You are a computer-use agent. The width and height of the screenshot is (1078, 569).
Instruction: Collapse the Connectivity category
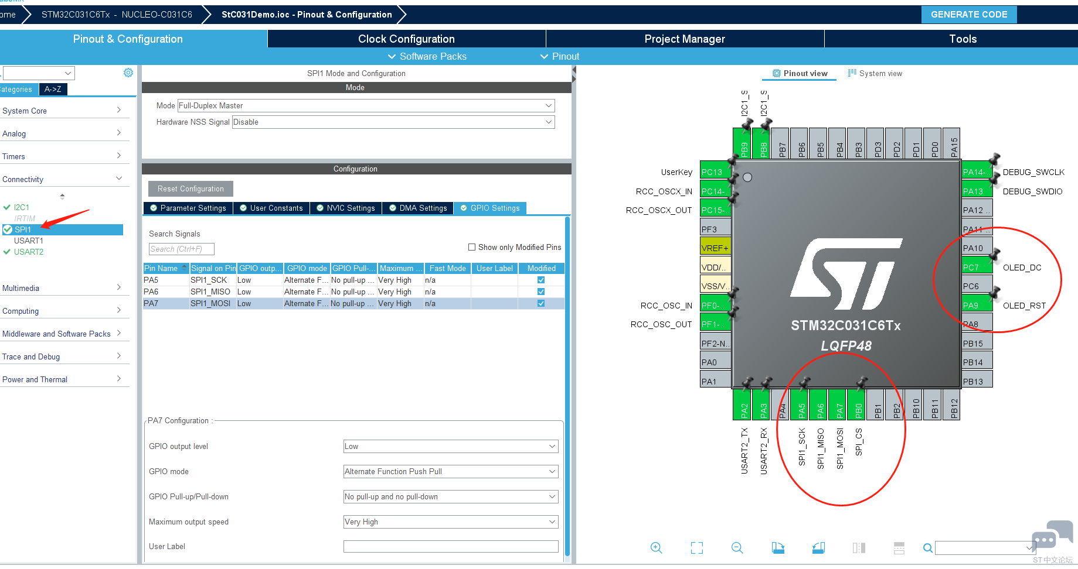tap(63, 179)
